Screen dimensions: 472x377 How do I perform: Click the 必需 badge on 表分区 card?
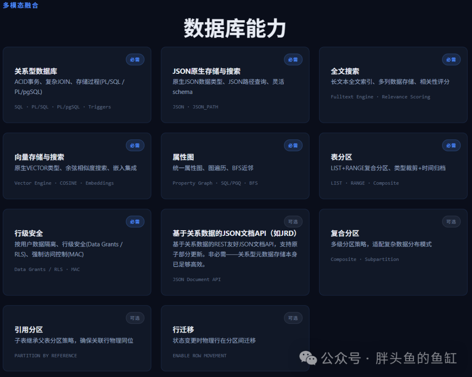point(451,145)
